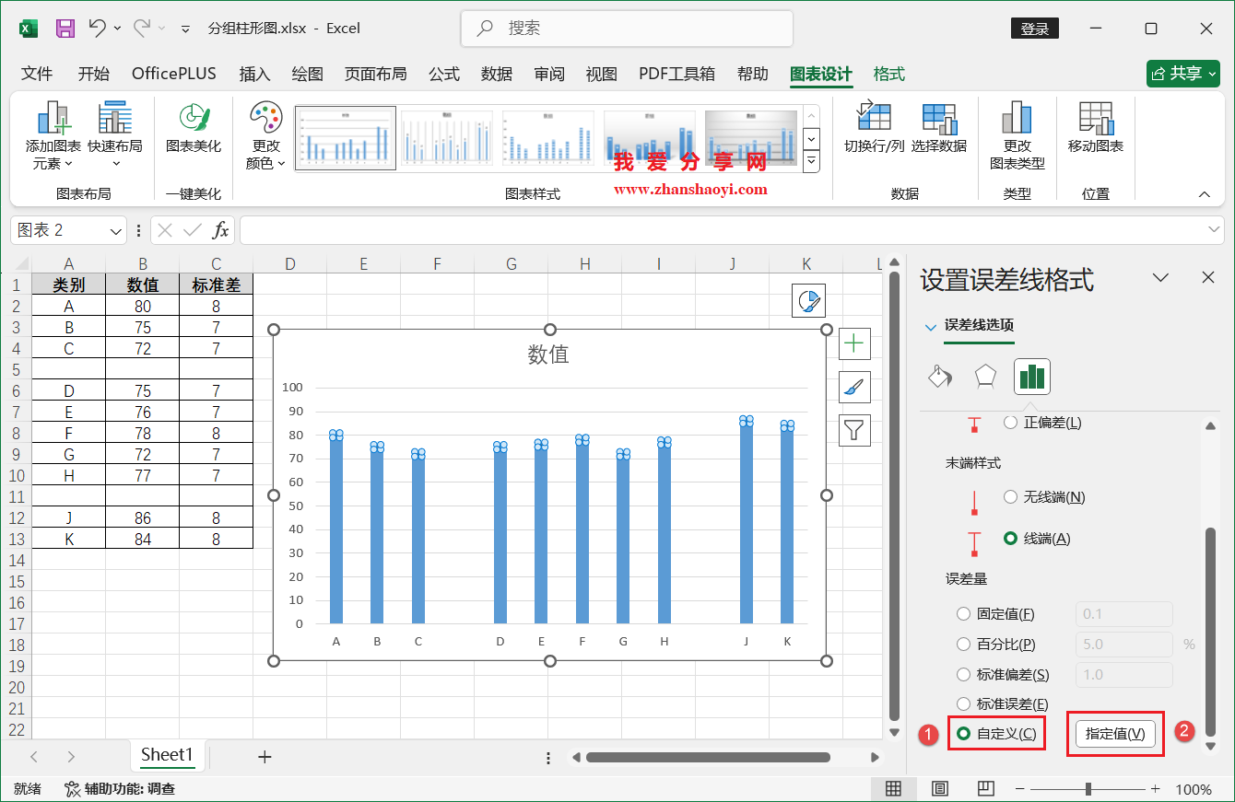Image resolution: width=1235 pixels, height=802 pixels.
Task: Collapse the 误差线选项 section
Action: point(931,326)
